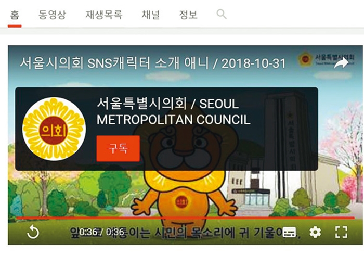The image size is (364, 255).
Task: Open the 서울특별시의회 / SEOUL METROPOLITAN COUNCIL channel link
Action: (x=173, y=111)
